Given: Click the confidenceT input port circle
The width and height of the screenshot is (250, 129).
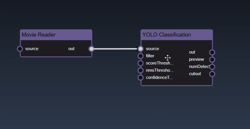Looking at the screenshot, I should (141, 77).
